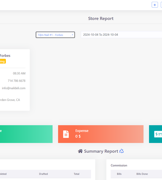Click the Expense document icon

(66, 134)
